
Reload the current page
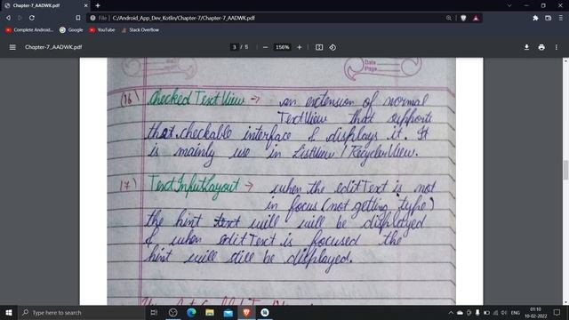pyautogui.click(x=32, y=18)
